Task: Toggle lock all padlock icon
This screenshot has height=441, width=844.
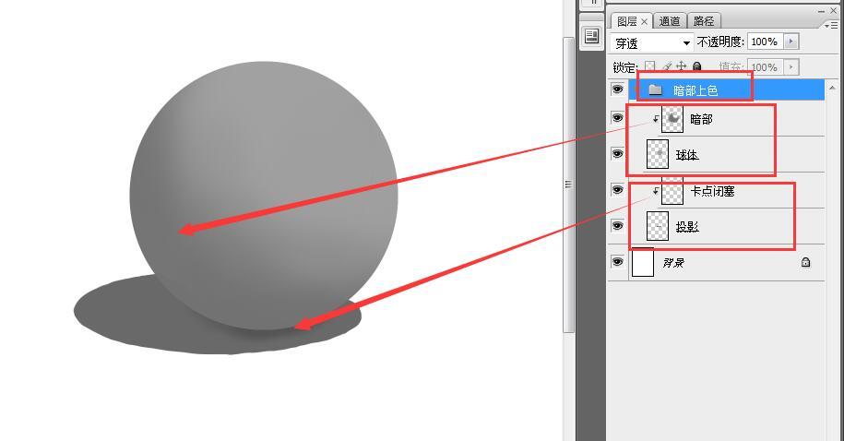Action: click(x=697, y=66)
